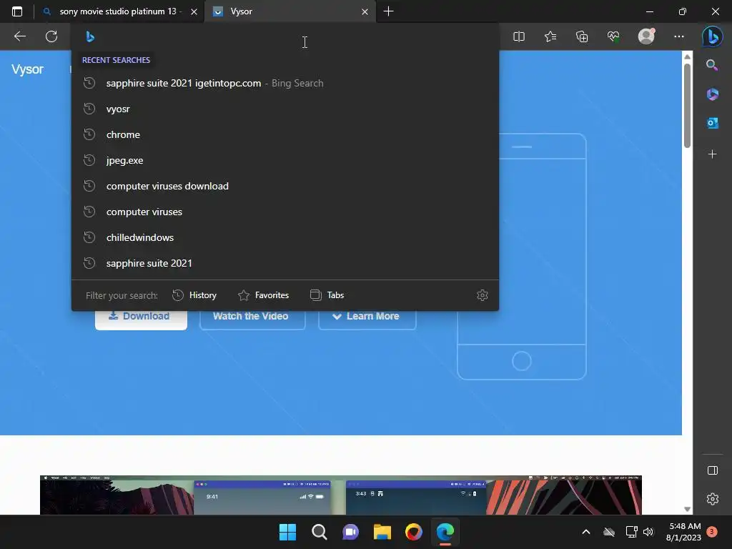
Task: Click the Bing logo in address bar
Action: (90, 36)
